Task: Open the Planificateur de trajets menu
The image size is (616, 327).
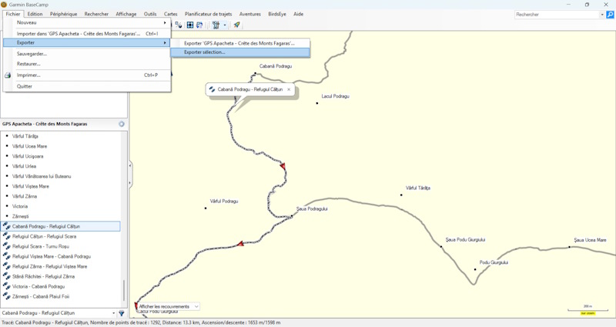Action: point(208,14)
